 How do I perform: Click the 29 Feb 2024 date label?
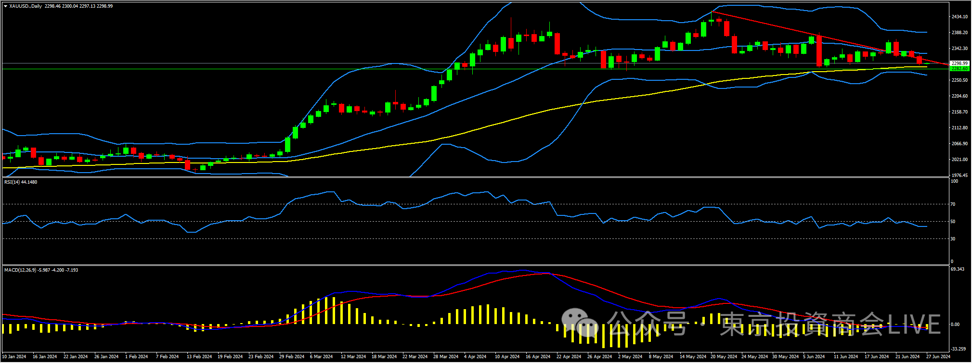point(292,357)
